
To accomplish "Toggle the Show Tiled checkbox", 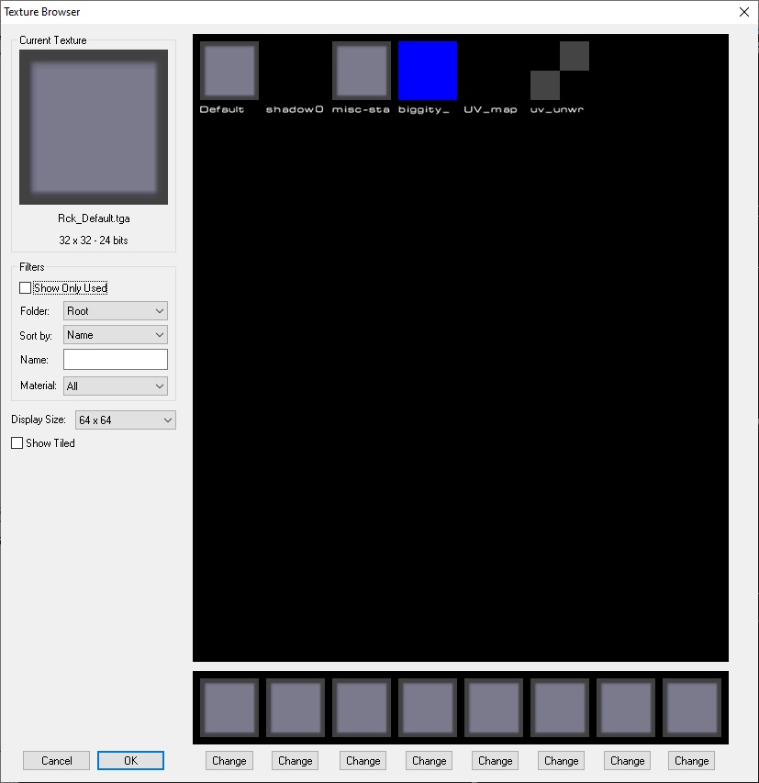I will [x=17, y=443].
